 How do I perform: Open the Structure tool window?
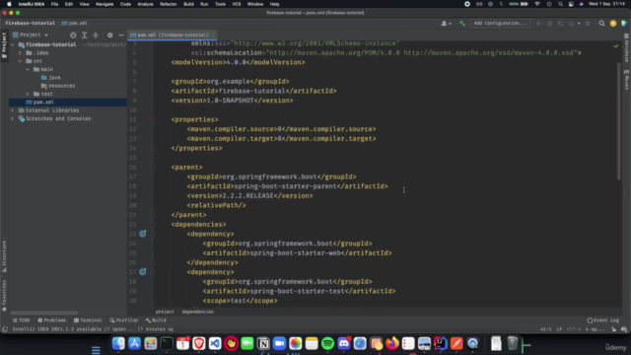tap(4, 256)
